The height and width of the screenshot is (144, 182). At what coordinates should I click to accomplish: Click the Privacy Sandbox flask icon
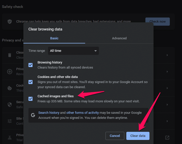pos(10,138)
